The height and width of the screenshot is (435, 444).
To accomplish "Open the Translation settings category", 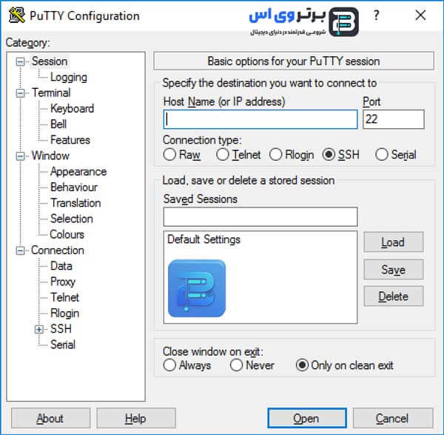I will coord(75,203).
